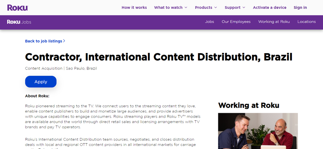Return via Back to job listings link
Image resolution: width=323 pixels, height=149 pixels.
click(45, 41)
